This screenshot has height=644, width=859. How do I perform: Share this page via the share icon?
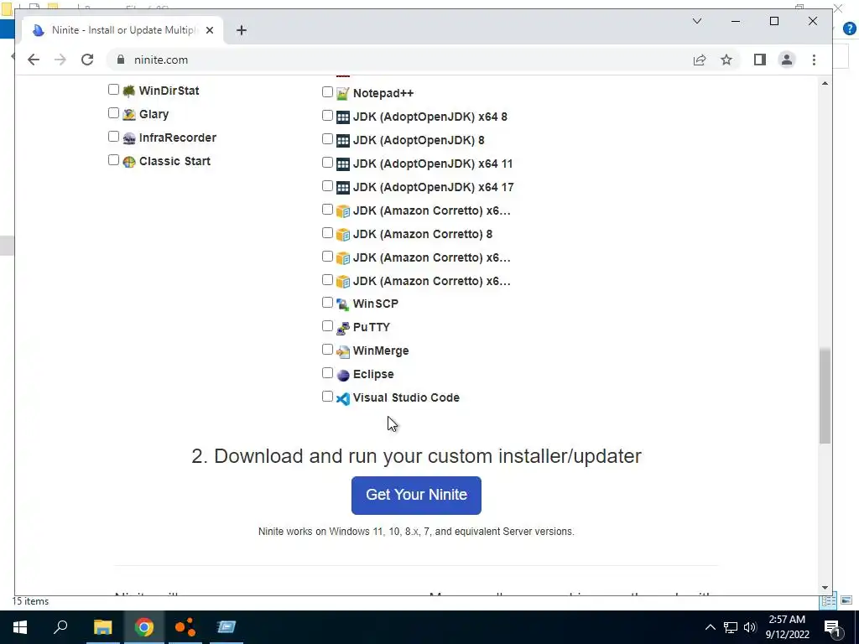pyautogui.click(x=700, y=60)
